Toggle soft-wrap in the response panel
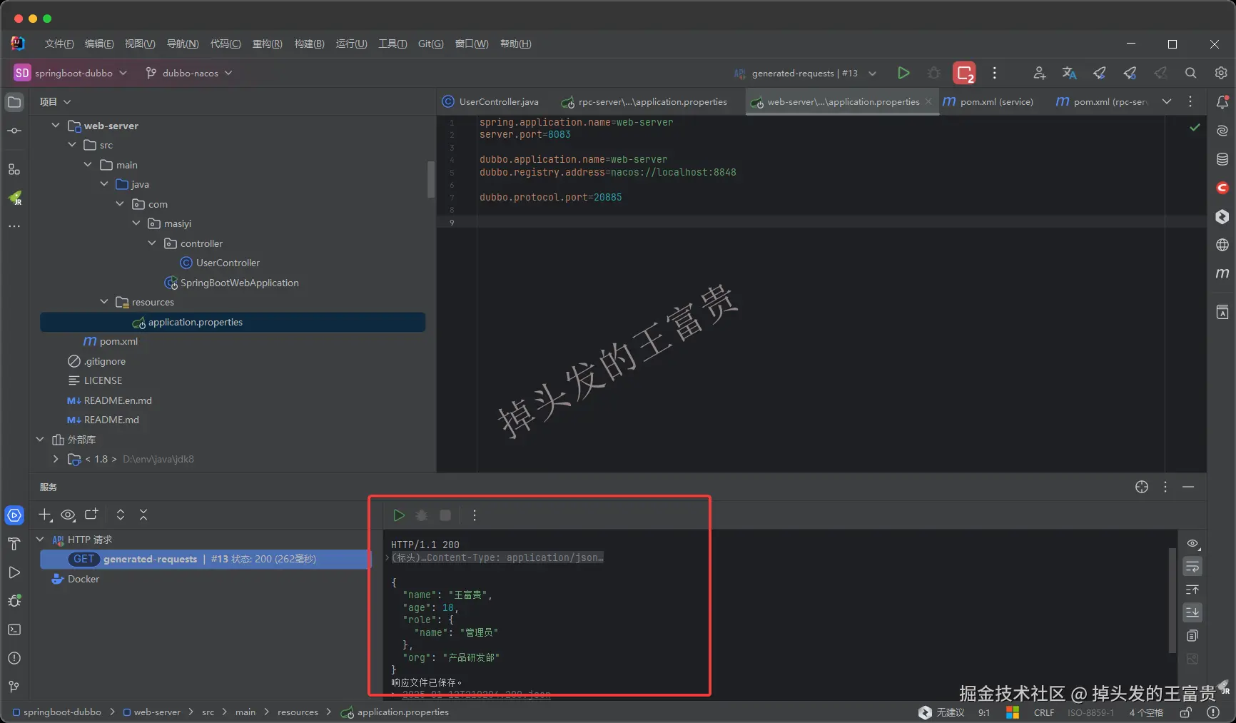Image resolution: width=1236 pixels, height=723 pixels. pyautogui.click(x=1192, y=567)
